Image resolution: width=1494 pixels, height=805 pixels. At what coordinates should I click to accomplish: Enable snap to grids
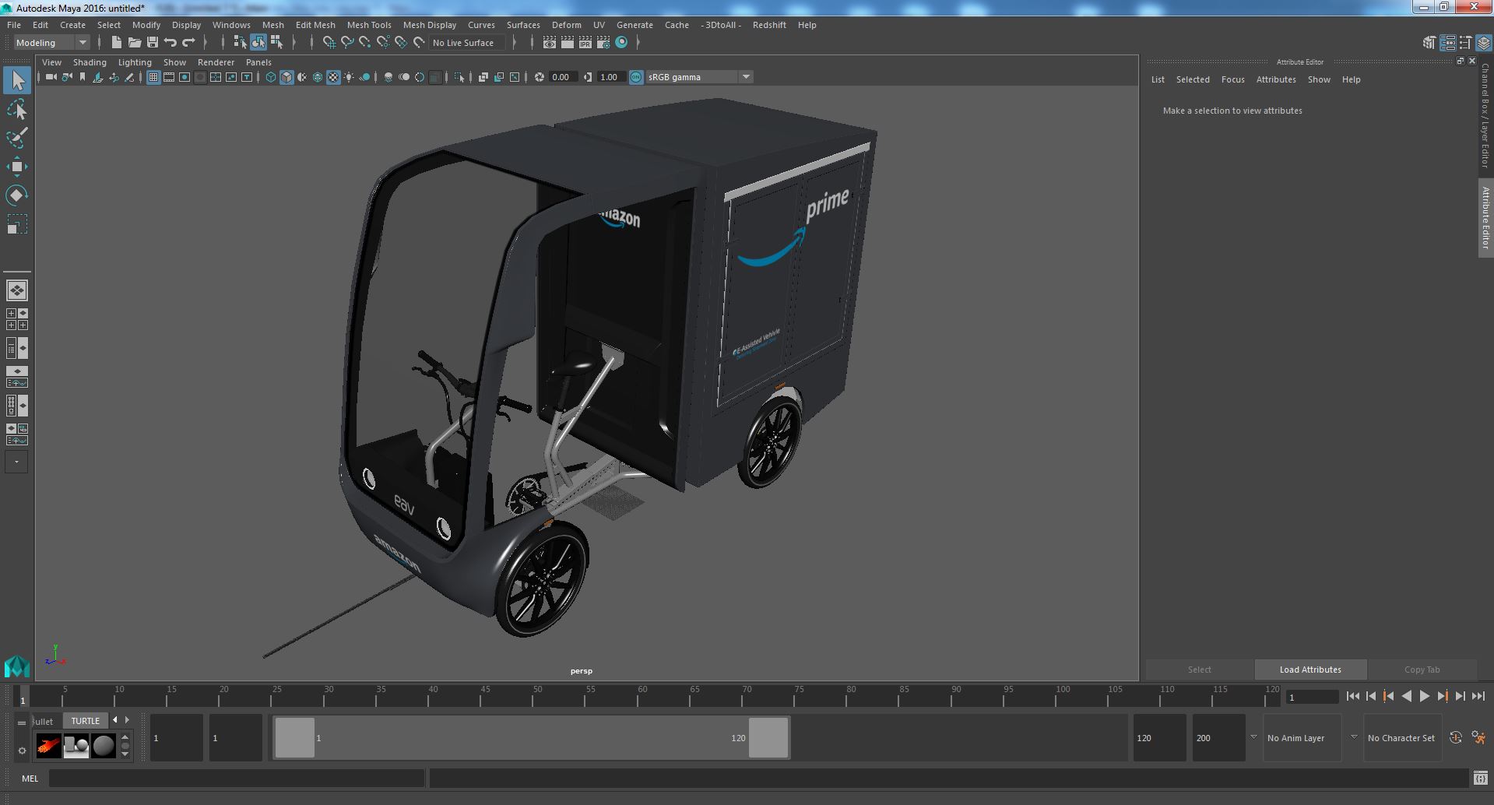(329, 43)
